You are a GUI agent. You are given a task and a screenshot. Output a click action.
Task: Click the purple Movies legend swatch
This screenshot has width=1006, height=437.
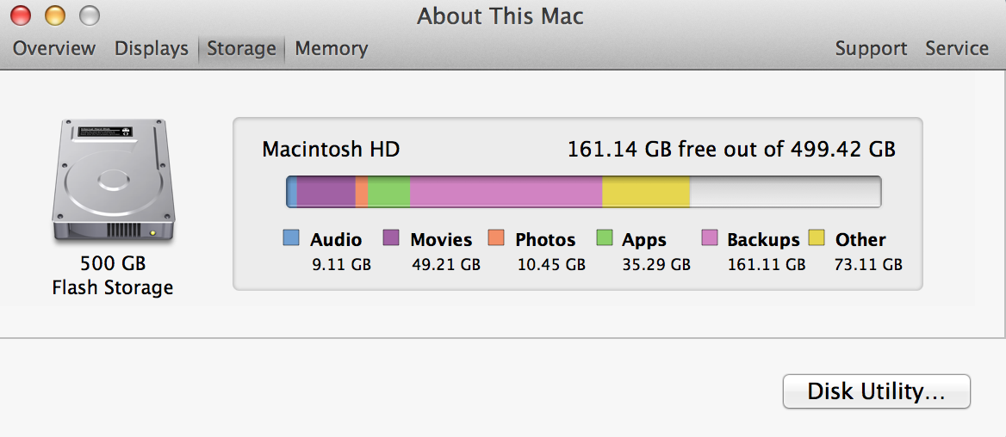(x=391, y=237)
